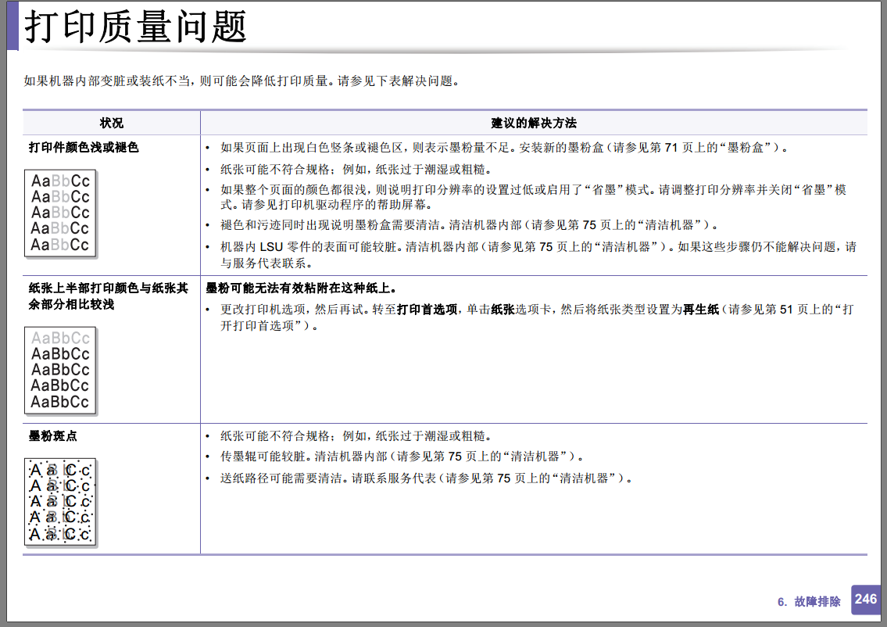Click the bold 墨粉可能无法有效粘附 sentence
887x627 pixels.
tap(300, 288)
